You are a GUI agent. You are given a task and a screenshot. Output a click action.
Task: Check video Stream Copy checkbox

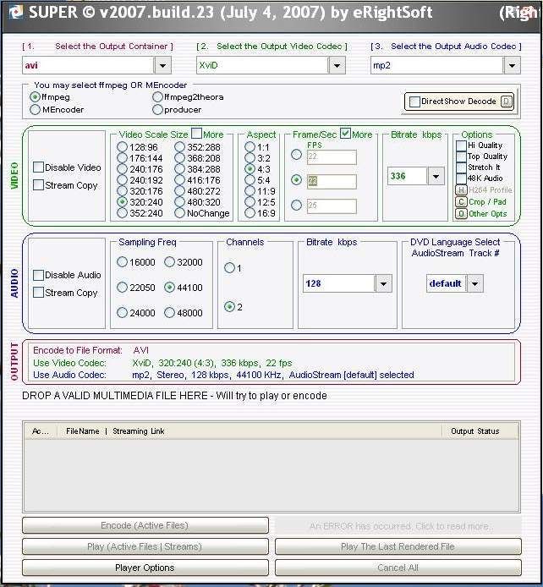38,185
